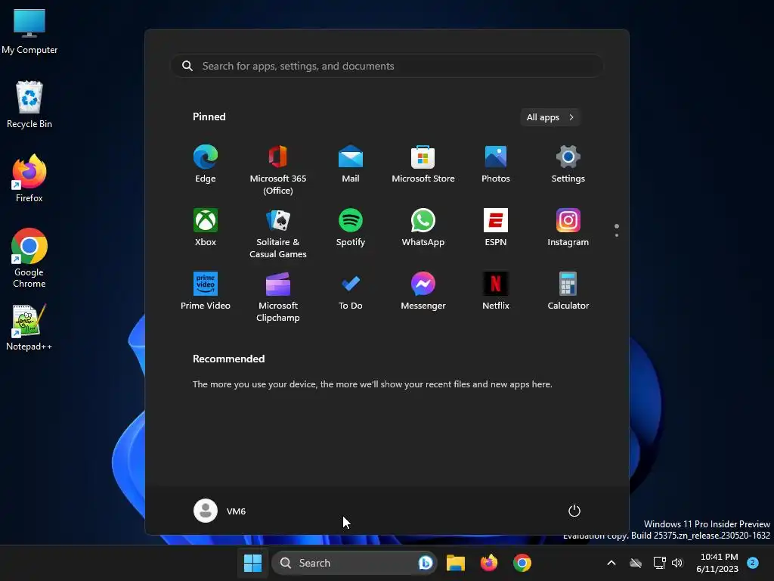Launch Microsoft 365 (Office)
Image resolution: width=774 pixels, height=581 pixels.
coord(278,169)
